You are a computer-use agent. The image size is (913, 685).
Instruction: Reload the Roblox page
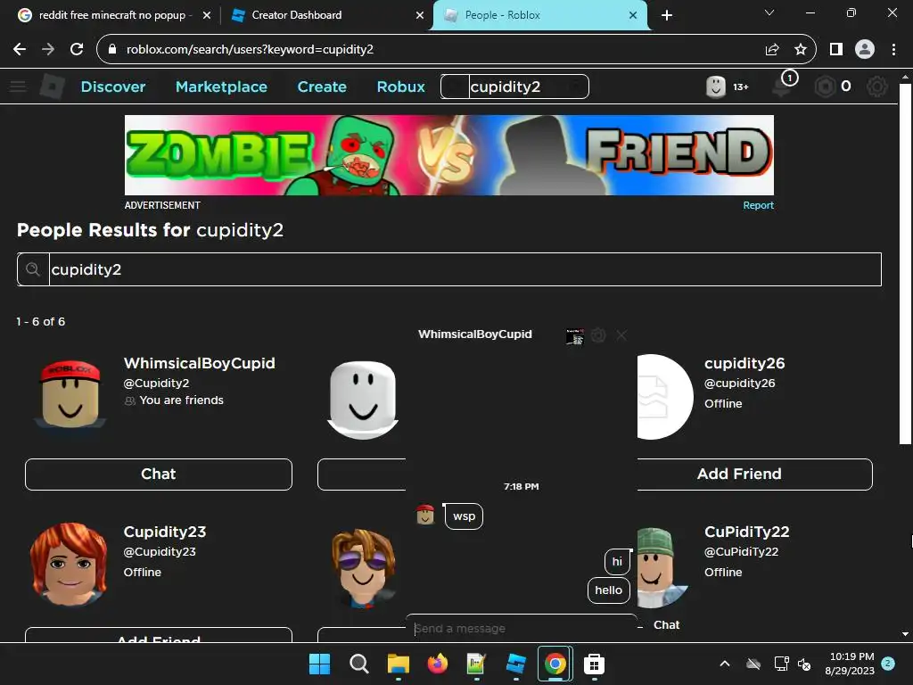[x=77, y=50]
